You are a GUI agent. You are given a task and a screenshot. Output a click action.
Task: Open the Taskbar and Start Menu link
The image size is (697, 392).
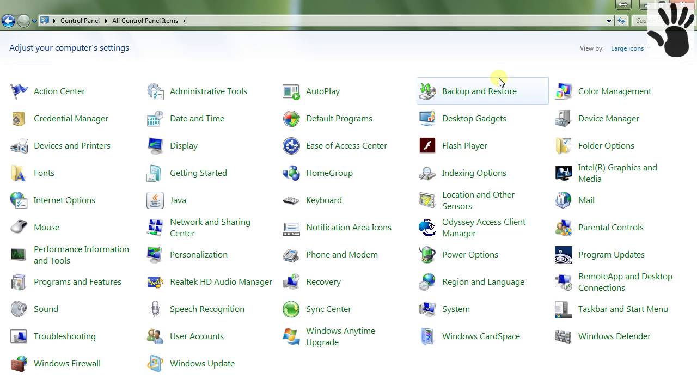623,309
